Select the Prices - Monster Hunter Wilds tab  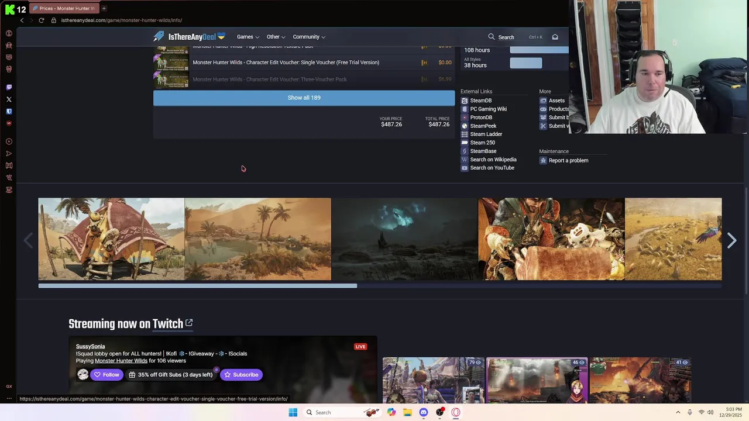tap(63, 8)
